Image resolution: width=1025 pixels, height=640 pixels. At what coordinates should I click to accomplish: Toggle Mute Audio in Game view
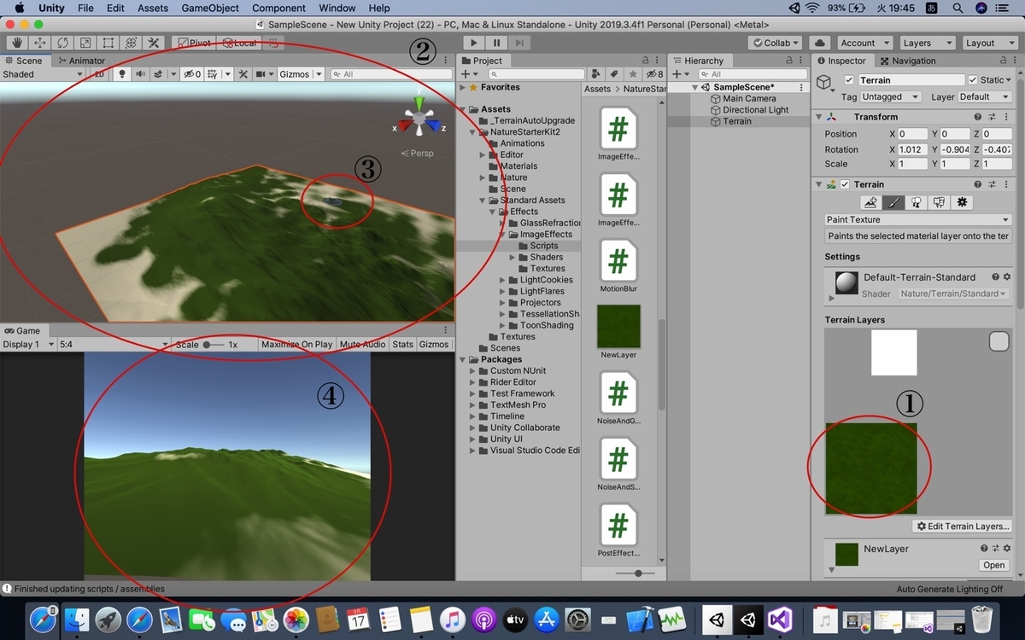362,344
